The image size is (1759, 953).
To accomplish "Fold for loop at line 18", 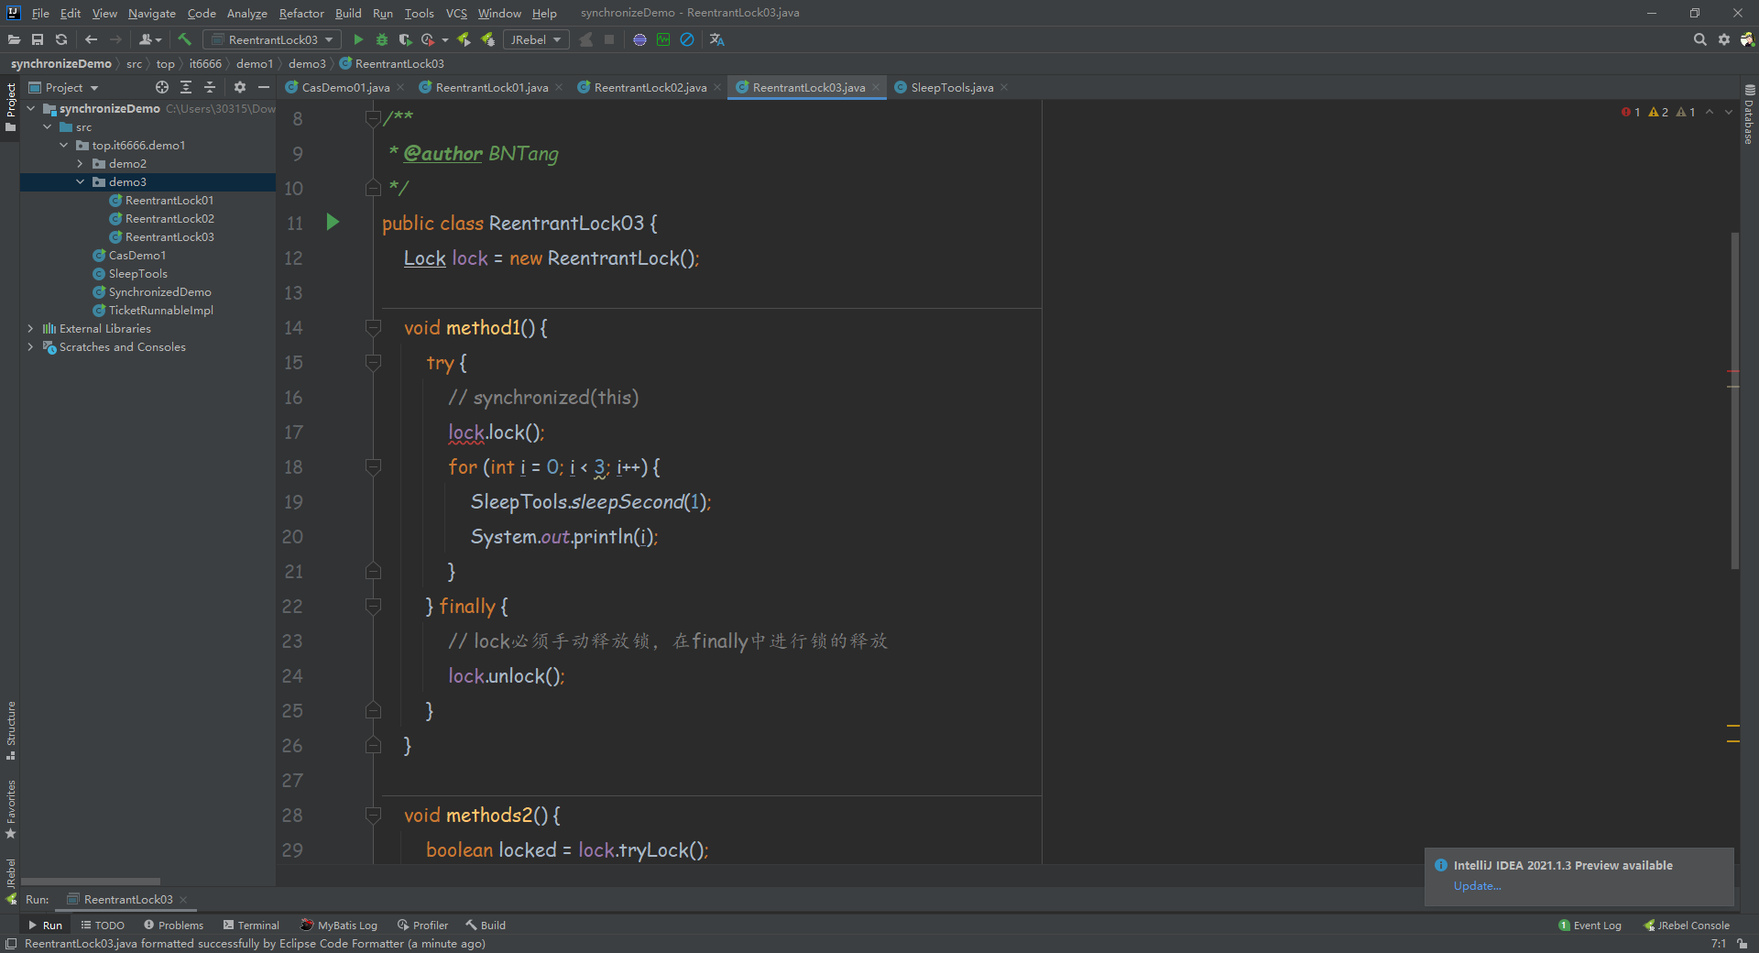I will click(373, 466).
